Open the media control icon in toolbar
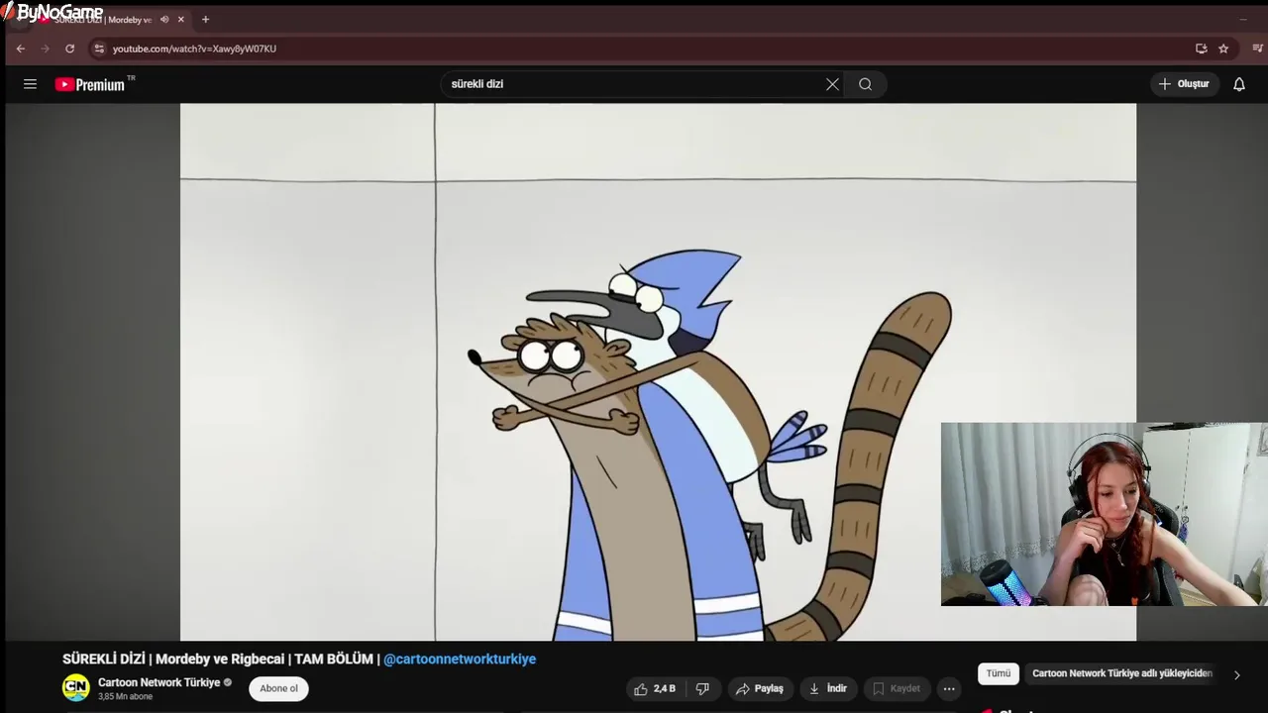The width and height of the screenshot is (1268, 713). click(1258, 49)
